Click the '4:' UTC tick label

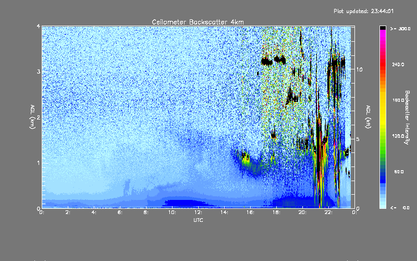tap(94, 212)
